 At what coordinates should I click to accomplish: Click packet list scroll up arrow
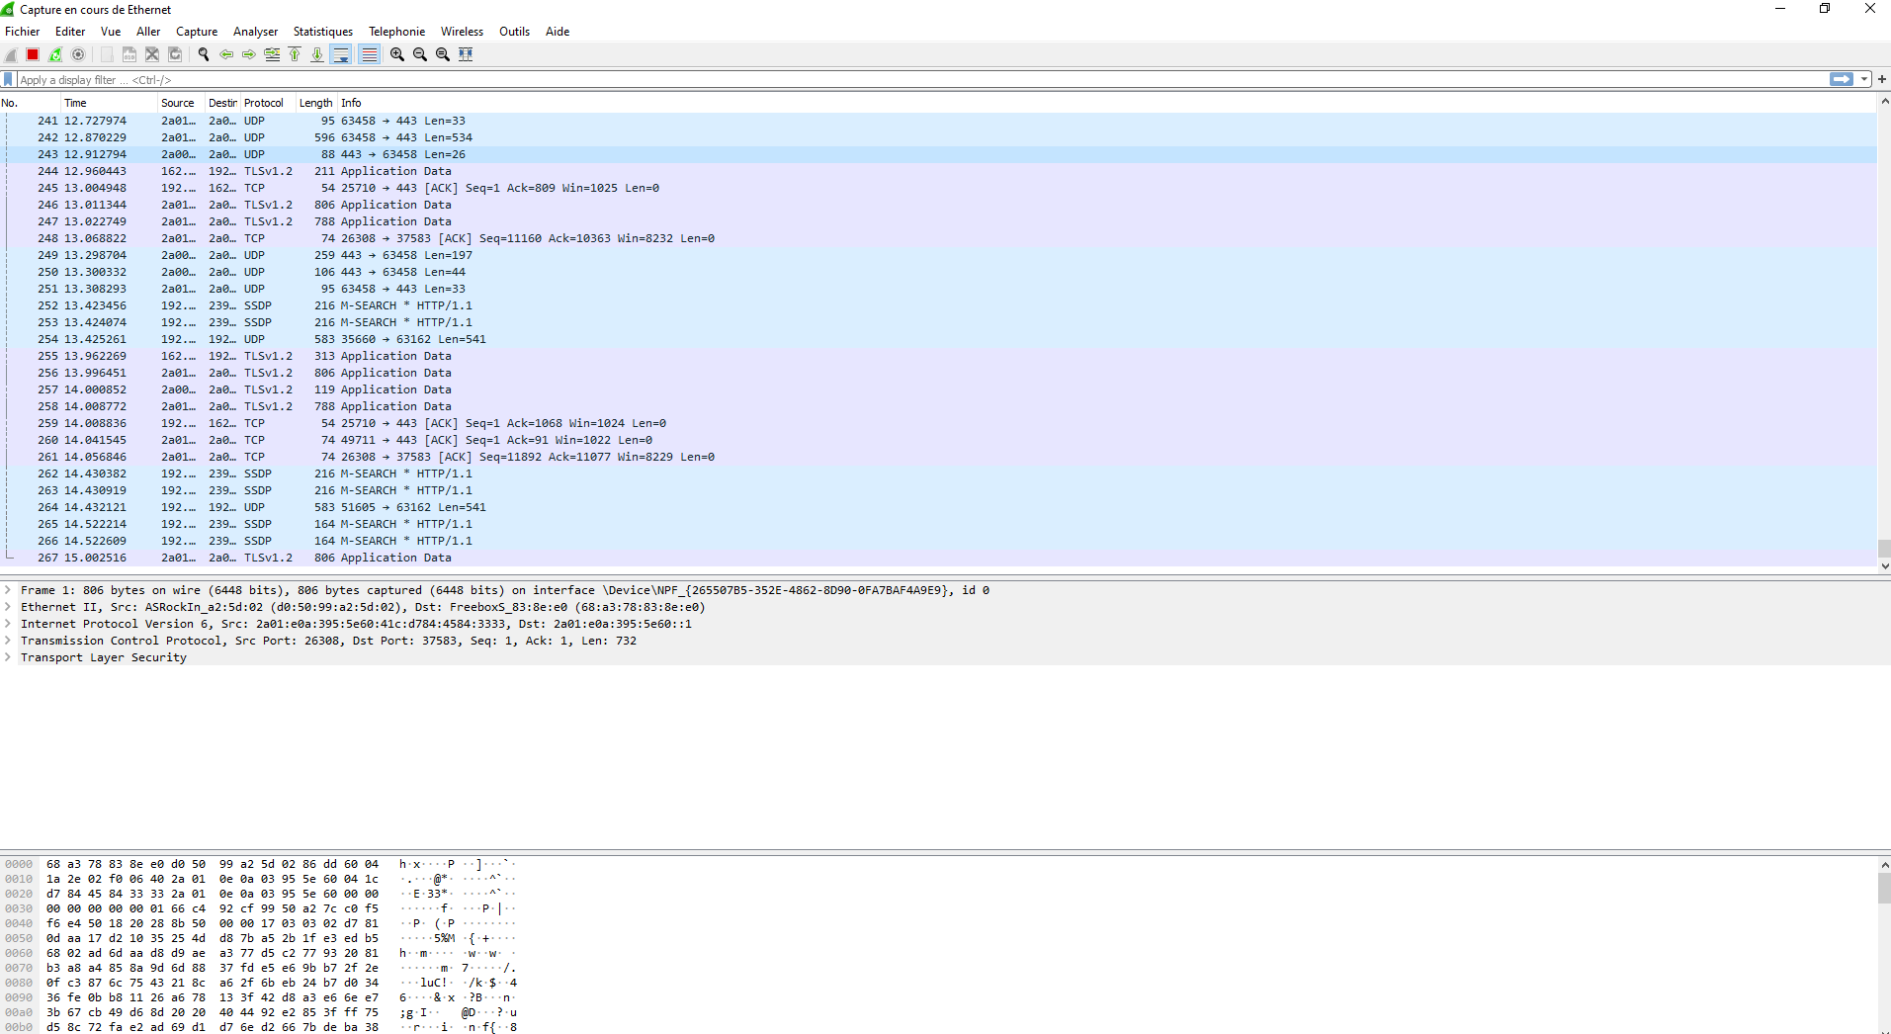[1884, 101]
